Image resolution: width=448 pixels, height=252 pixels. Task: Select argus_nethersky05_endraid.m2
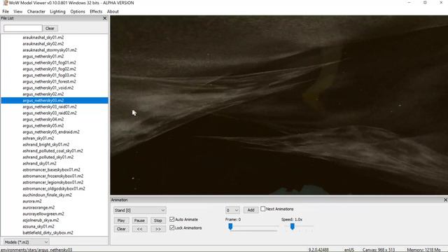[51, 132]
